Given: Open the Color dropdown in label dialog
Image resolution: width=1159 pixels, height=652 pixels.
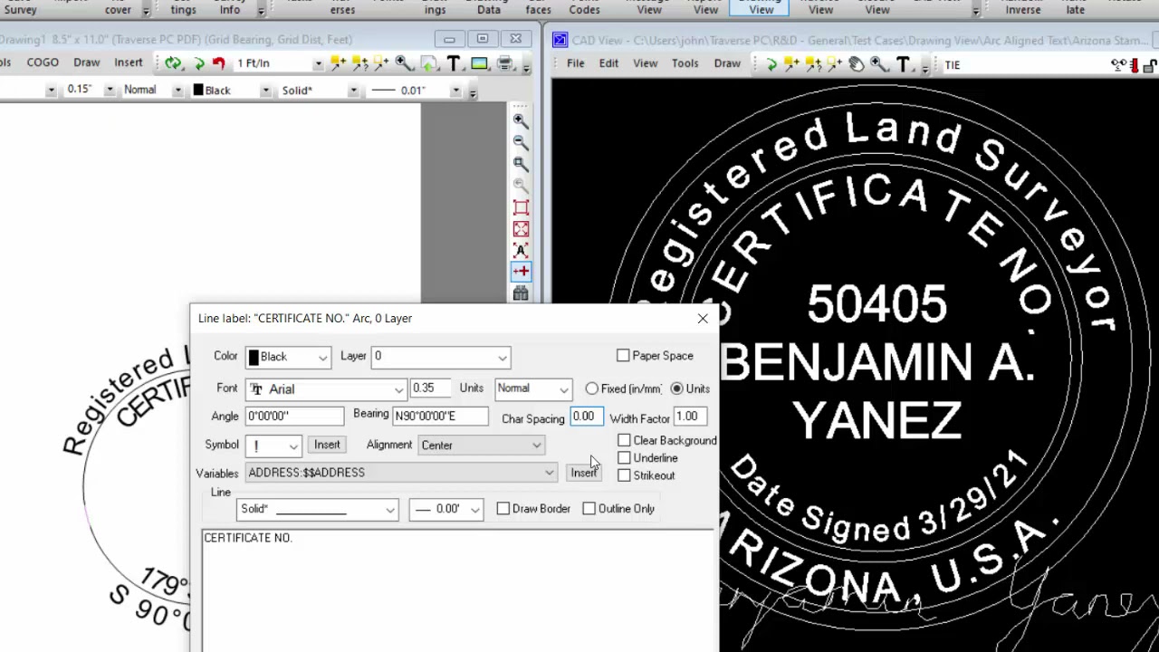Looking at the screenshot, I should 287,357.
